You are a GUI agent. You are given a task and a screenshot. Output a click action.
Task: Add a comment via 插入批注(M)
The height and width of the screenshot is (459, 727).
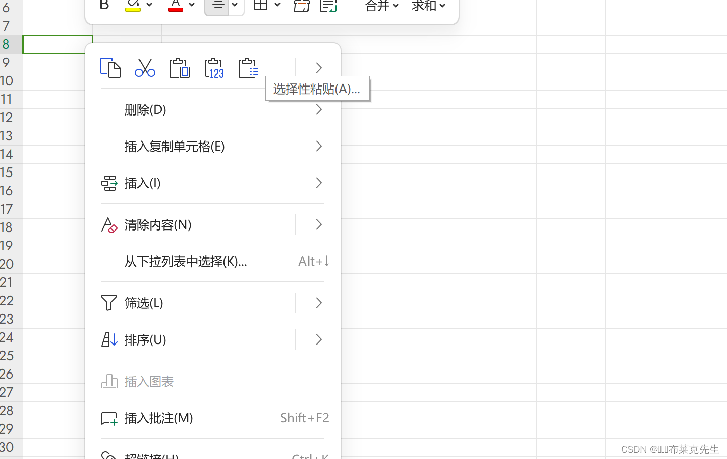point(213,418)
